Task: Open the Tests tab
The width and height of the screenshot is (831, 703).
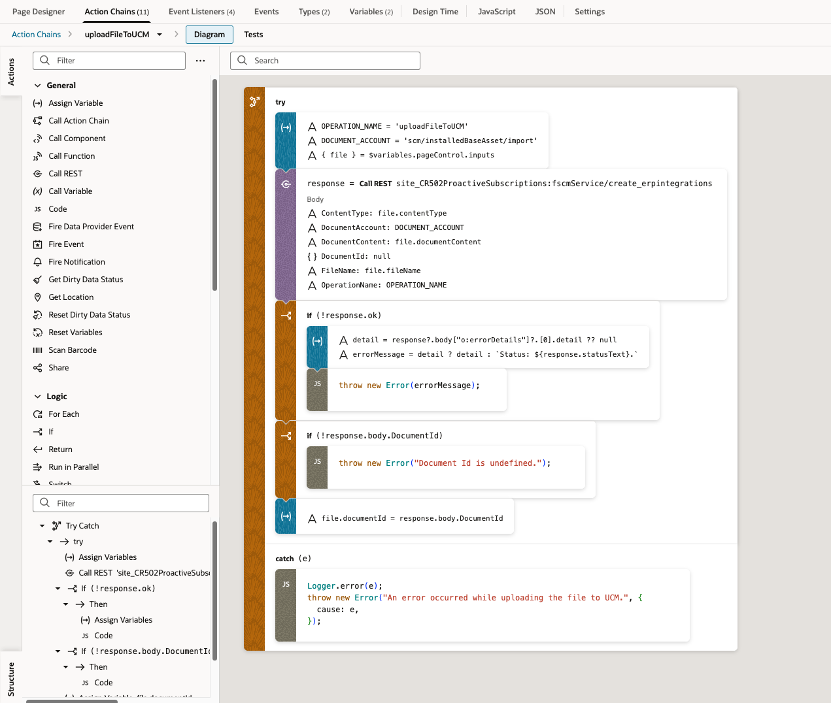Action: click(x=254, y=35)
